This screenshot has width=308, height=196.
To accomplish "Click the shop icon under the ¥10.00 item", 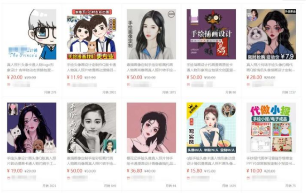I will 248,178.
